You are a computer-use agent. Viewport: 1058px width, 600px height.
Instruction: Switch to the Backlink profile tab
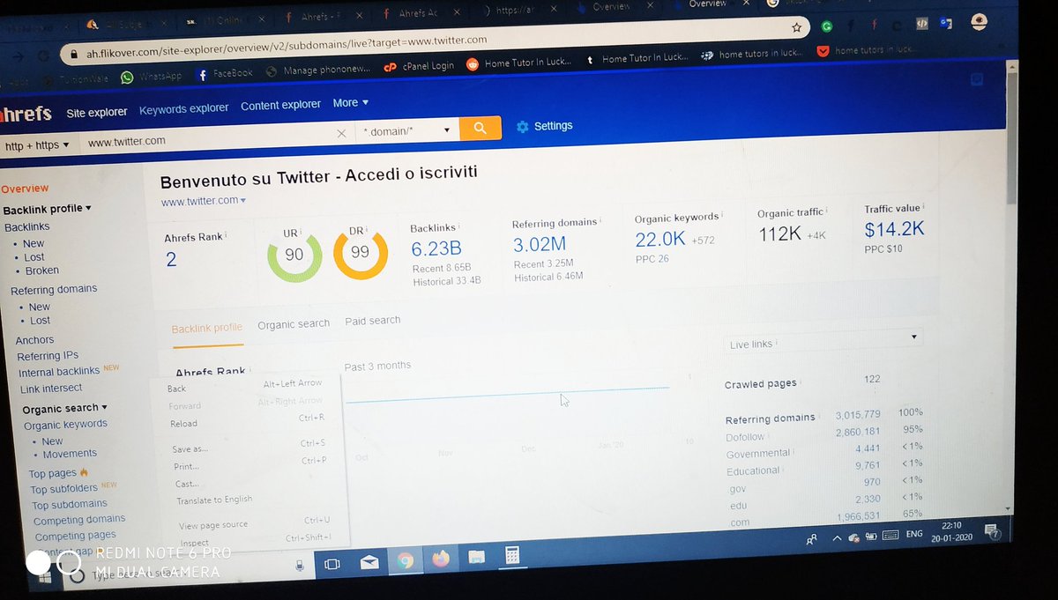(206, 328)
